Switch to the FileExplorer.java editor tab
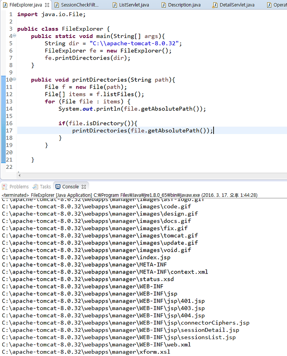Image resolution: width=287 pixels, height=356 pixels. point(25,5)
